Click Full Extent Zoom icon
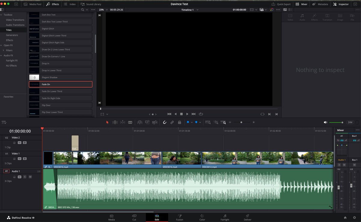Viewport: 361px width, 222px height. point(208,122)
